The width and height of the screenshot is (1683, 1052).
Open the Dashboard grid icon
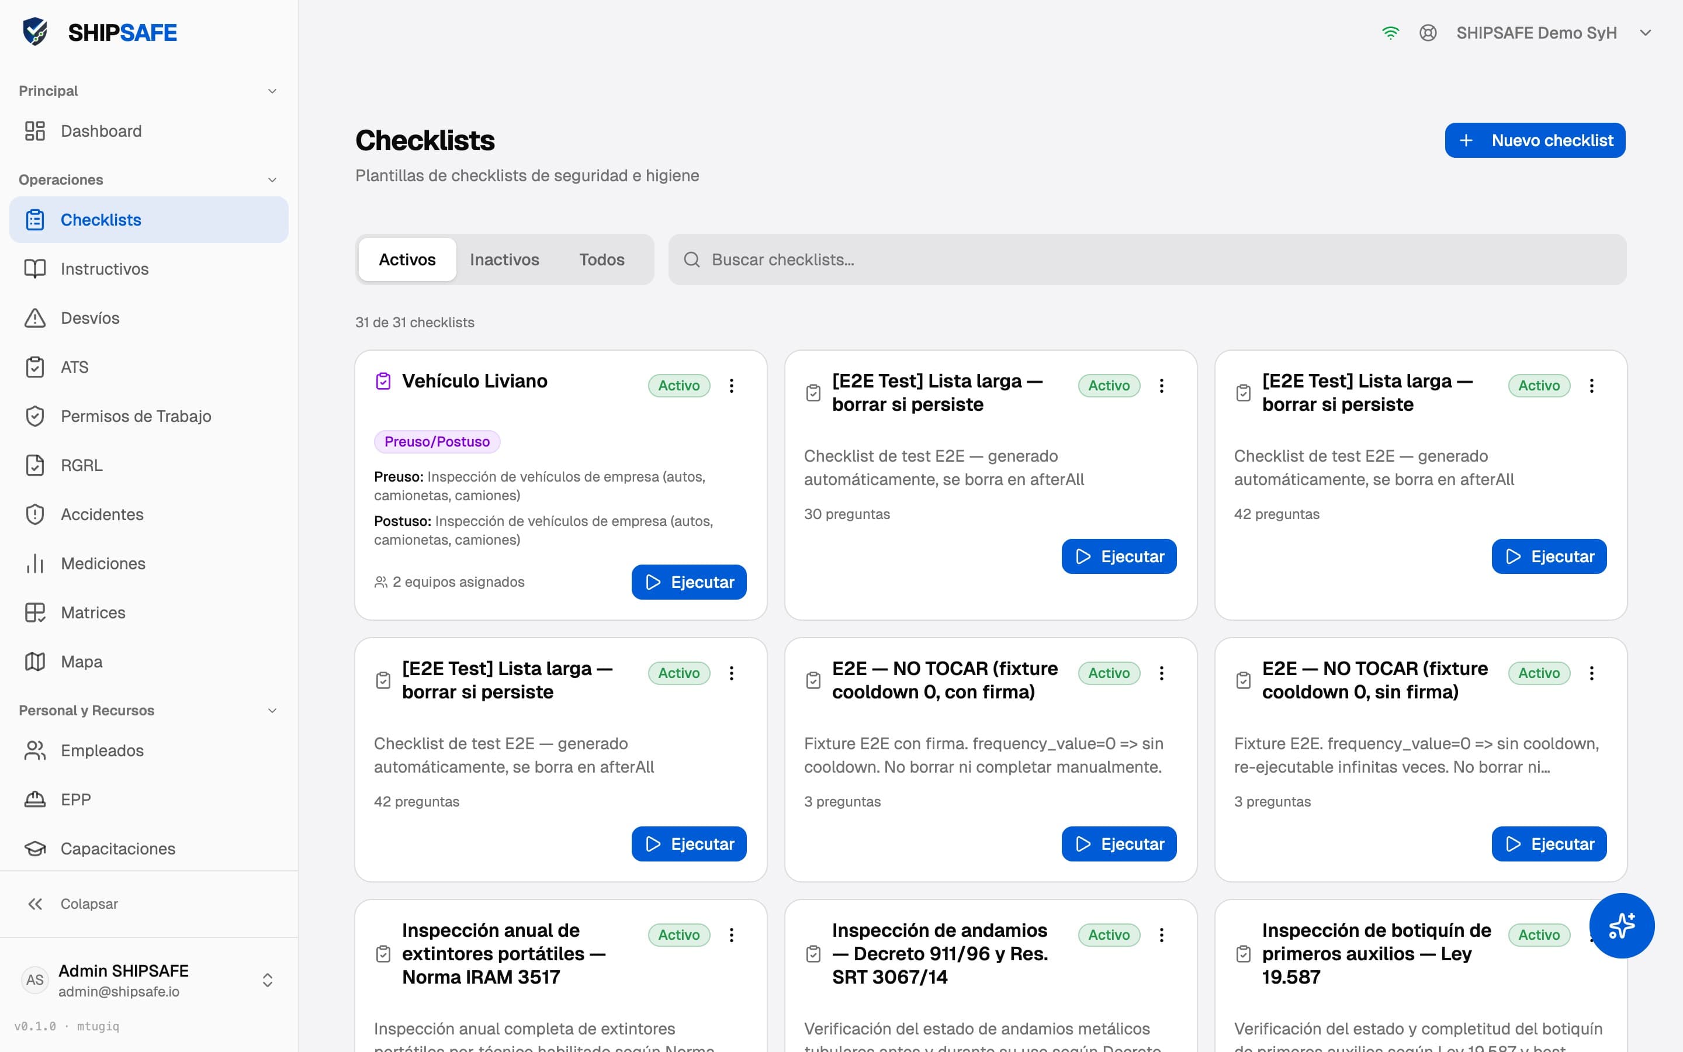pos(35,131)
